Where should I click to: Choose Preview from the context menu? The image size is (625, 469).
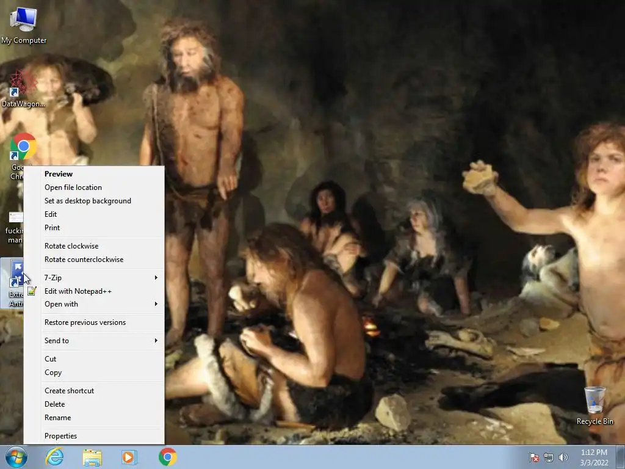(x=94, y=174)
